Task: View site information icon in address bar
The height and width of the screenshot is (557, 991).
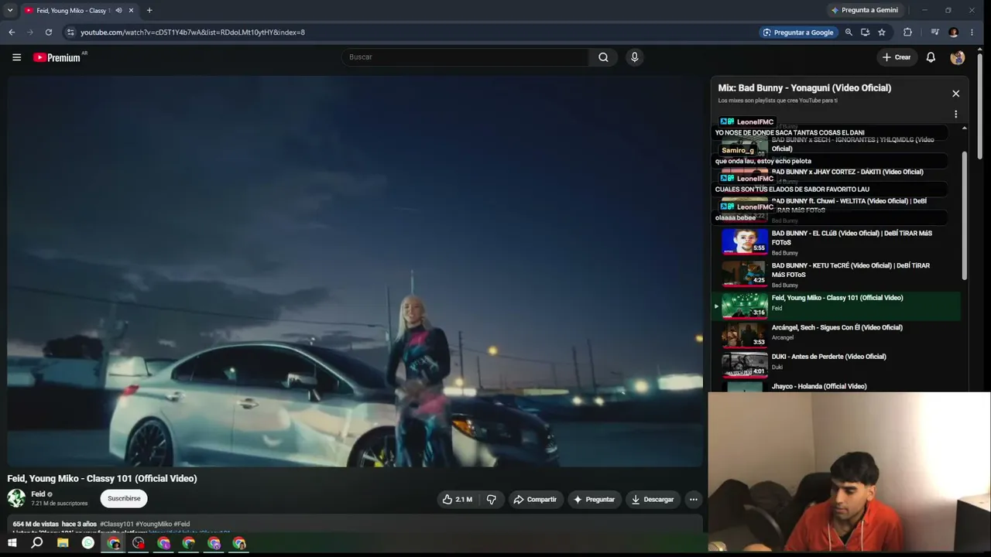Action: [70, 32]
